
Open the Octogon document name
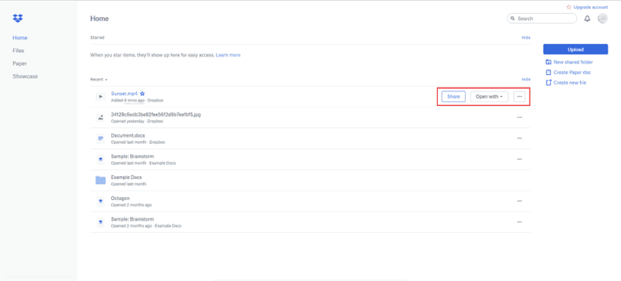120,198
